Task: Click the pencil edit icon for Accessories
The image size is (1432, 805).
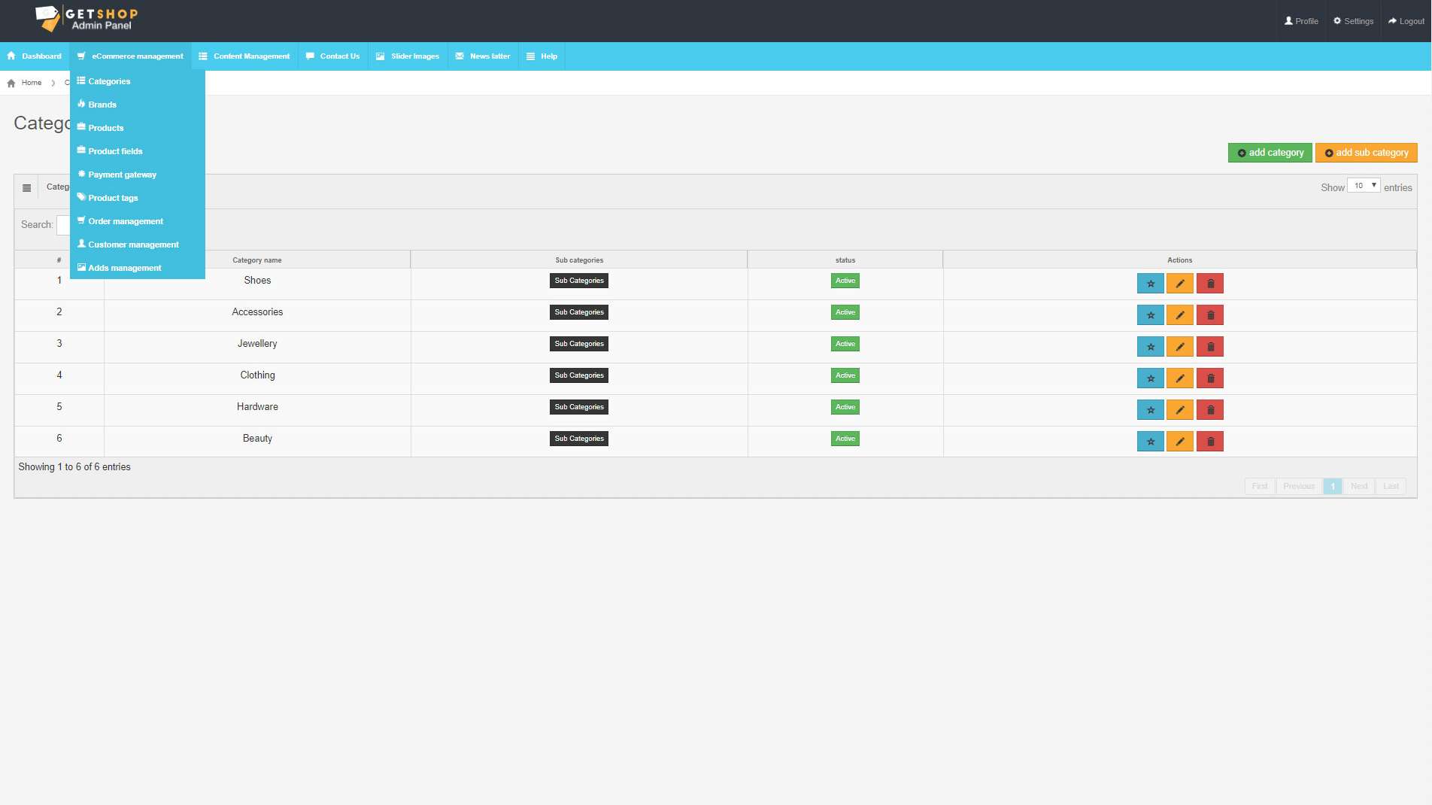Action: tap(1179, 315)
